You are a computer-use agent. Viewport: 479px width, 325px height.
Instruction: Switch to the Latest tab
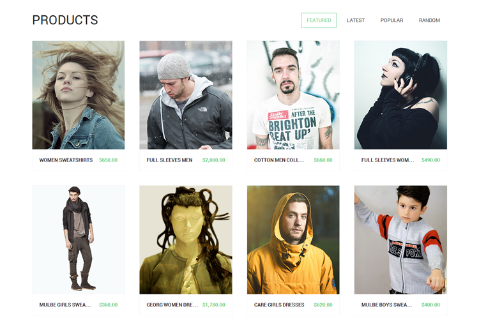coord(356,20)
